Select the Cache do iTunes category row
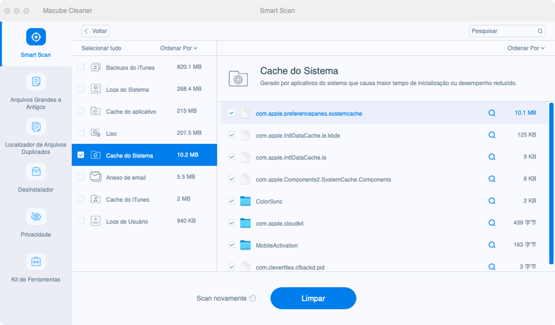Viewport: 555px width, 325px height. click(144, 199)
